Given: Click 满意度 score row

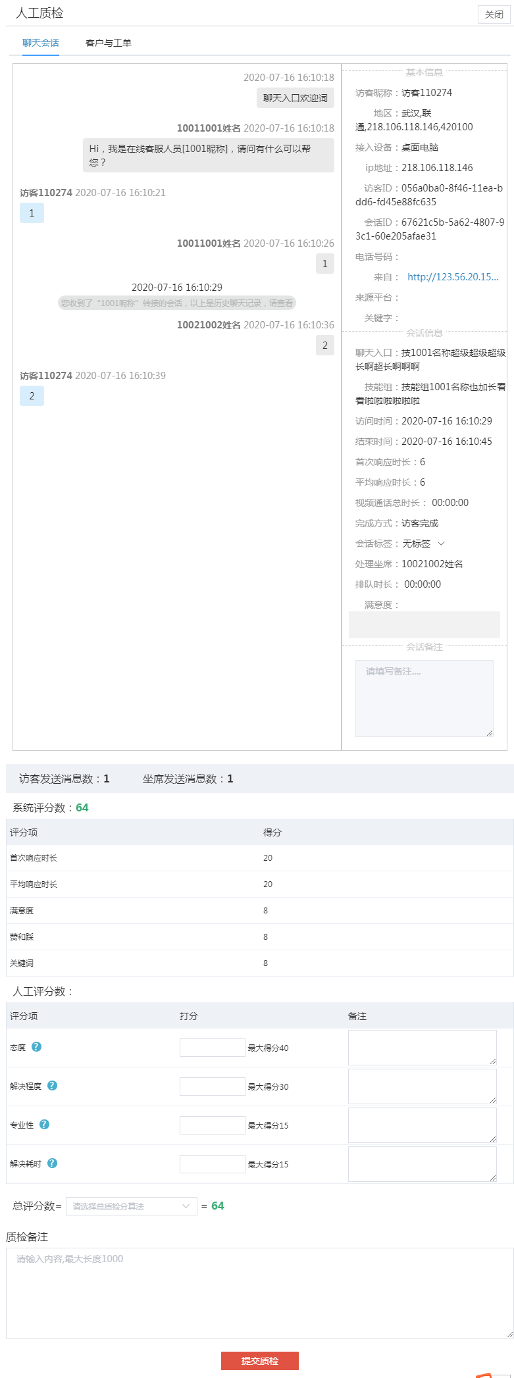Looking at the screenshot, I should tap(260, 911).
